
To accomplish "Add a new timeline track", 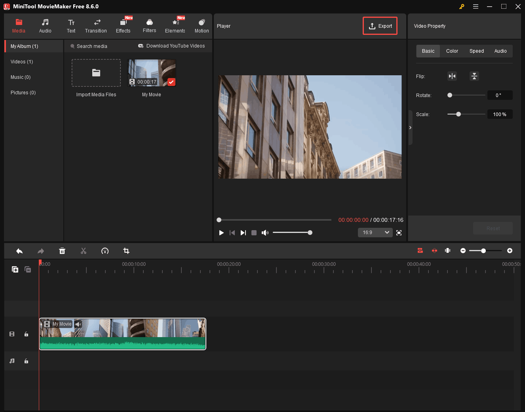I will click(15, 269).
